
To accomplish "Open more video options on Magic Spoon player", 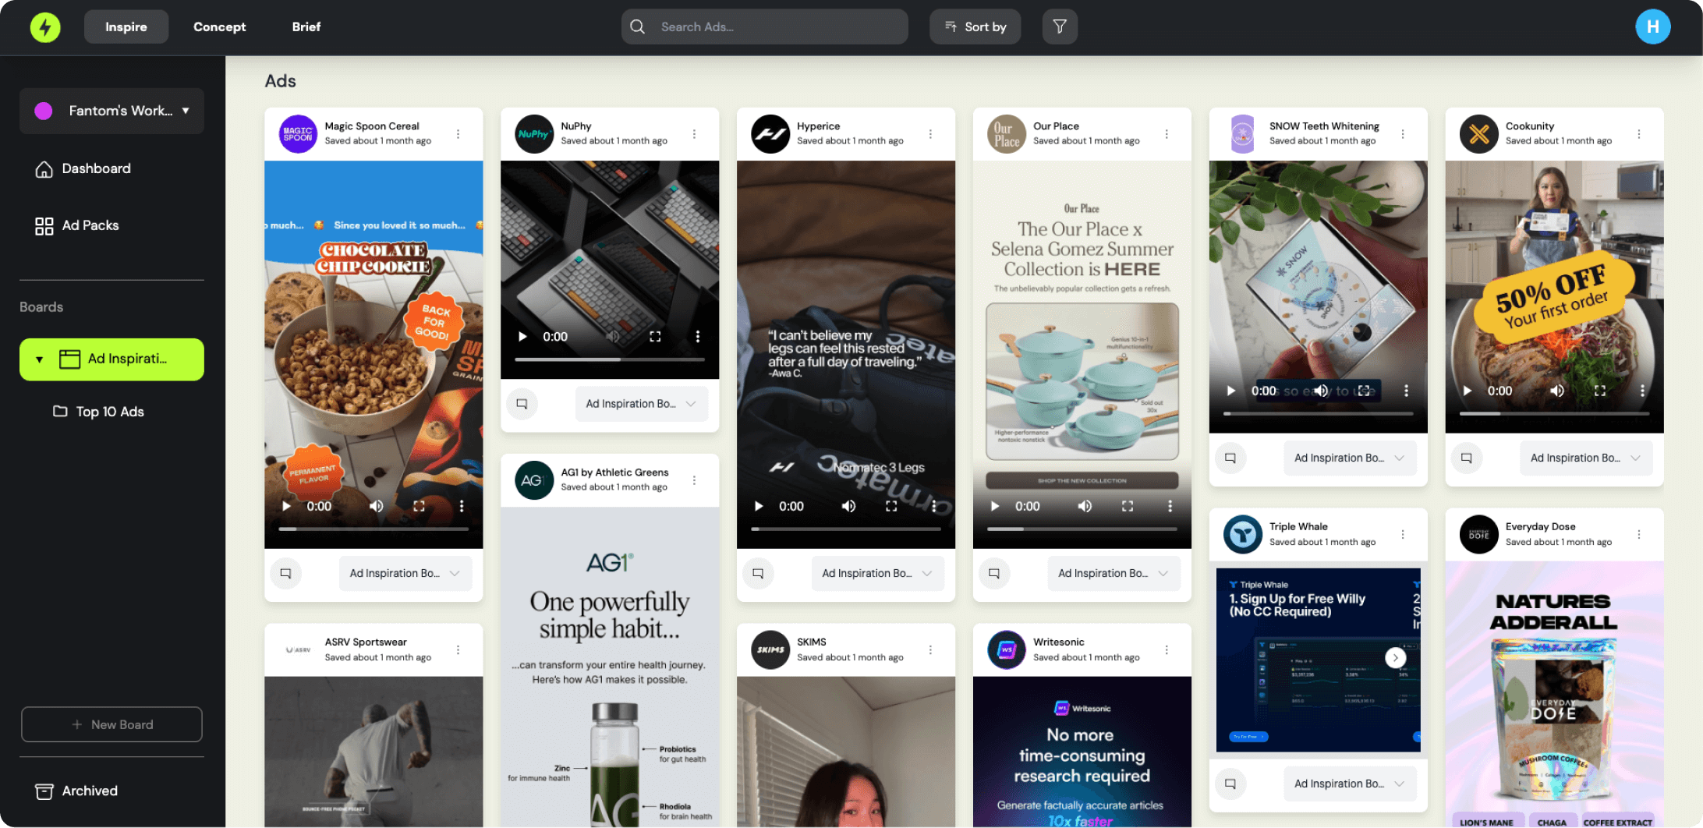I will click(x=462, y=507).
